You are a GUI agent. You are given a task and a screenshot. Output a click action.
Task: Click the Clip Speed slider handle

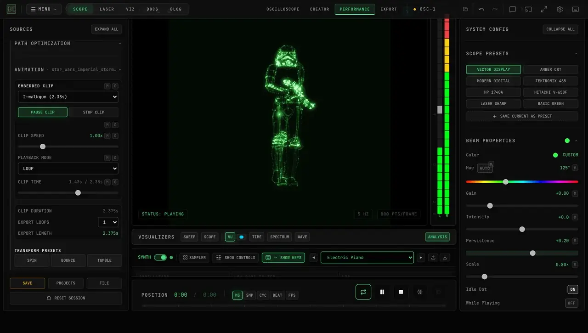[43, 147]
